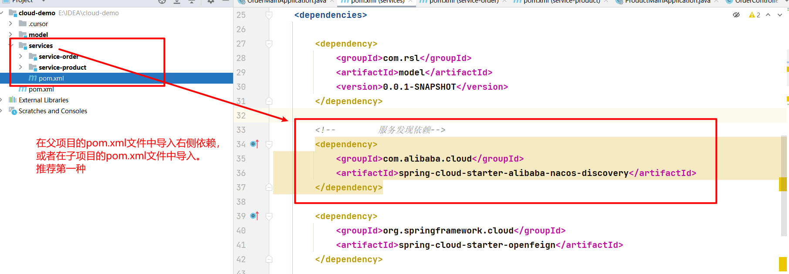Click the service-product module folder icon
This screenshot has height=274, width=789.
33,67
